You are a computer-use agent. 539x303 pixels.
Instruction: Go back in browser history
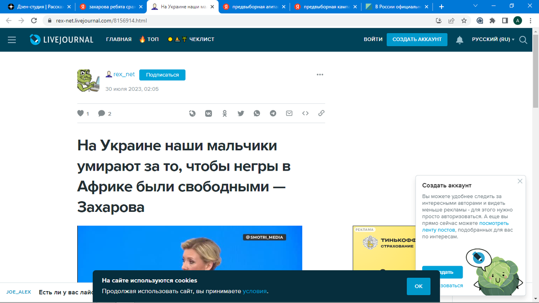[x=9, y=21]
